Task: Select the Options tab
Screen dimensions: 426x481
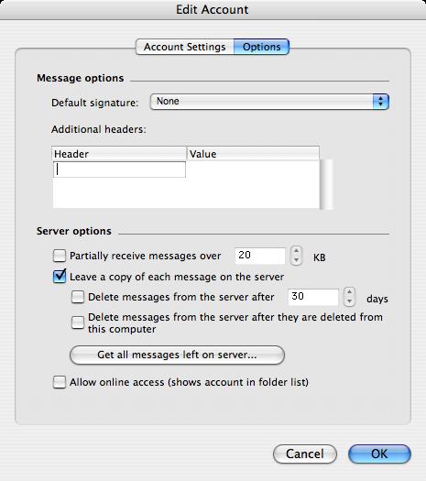Action: click(261, 47)
